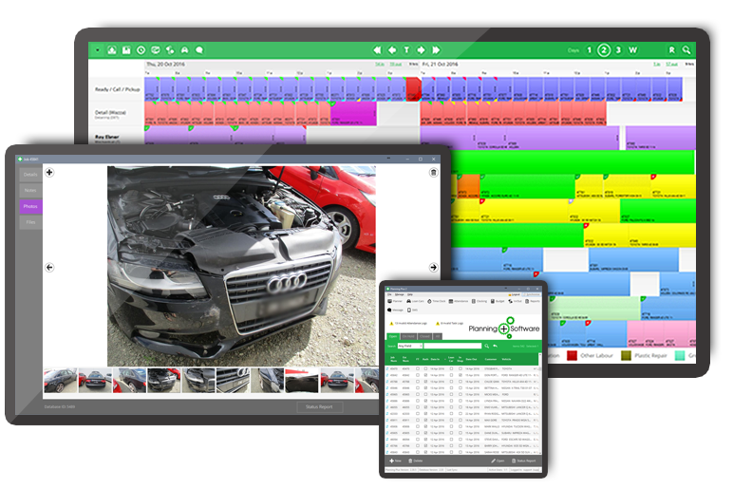Go to next day with right arrow
This screenshot has height=489, width=733.
422,50
